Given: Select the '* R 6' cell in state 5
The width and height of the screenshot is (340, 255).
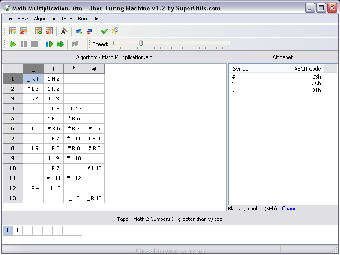Looking at the screenshot, I should click(x=74, y=118).
